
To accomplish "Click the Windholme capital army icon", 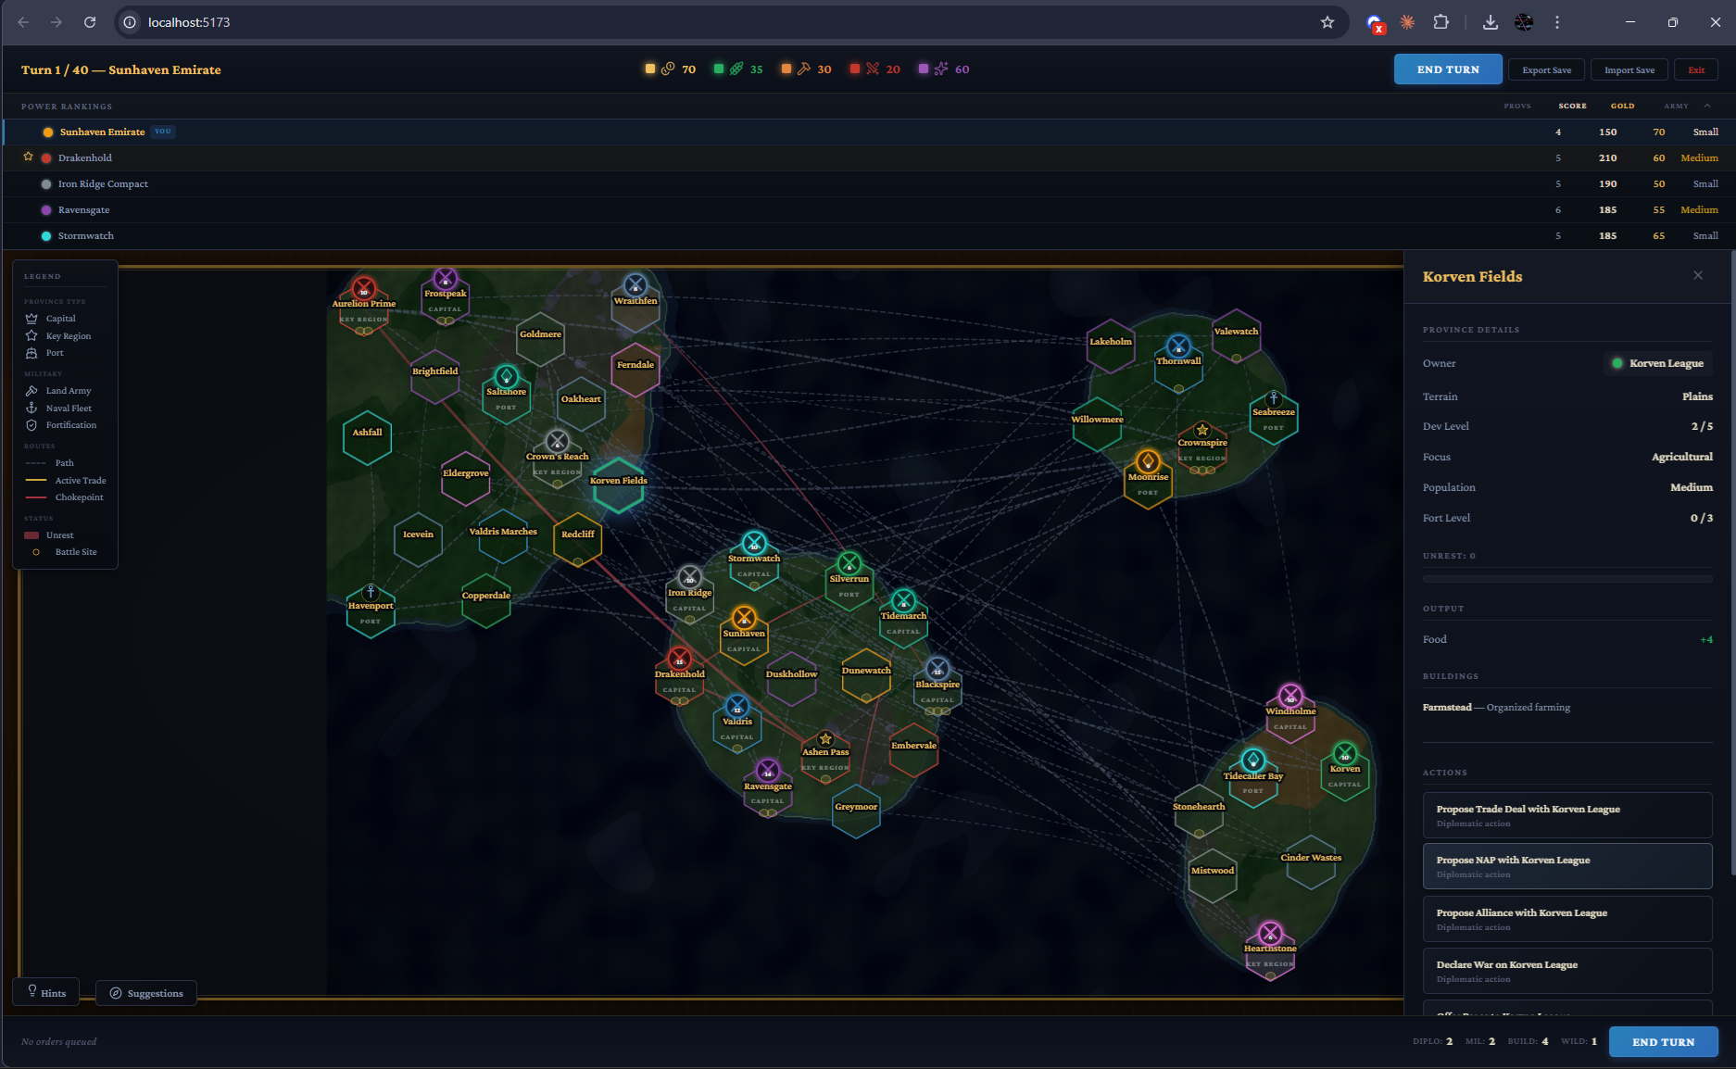I will coord(1290,695).
